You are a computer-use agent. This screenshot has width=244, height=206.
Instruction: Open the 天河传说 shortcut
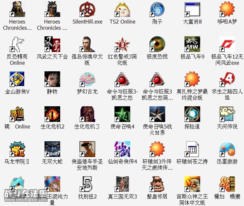pyautogui.click(x=227, y=114)
